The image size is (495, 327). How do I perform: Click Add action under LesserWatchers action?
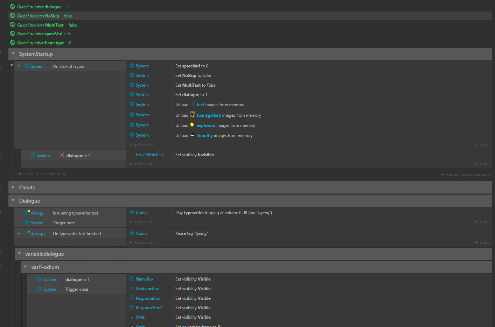coord(141,164)
